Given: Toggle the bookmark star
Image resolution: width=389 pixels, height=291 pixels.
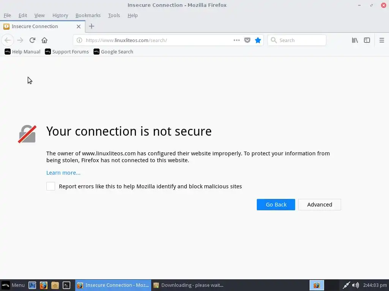Looking at the screenshot, I should pos(258,40).
